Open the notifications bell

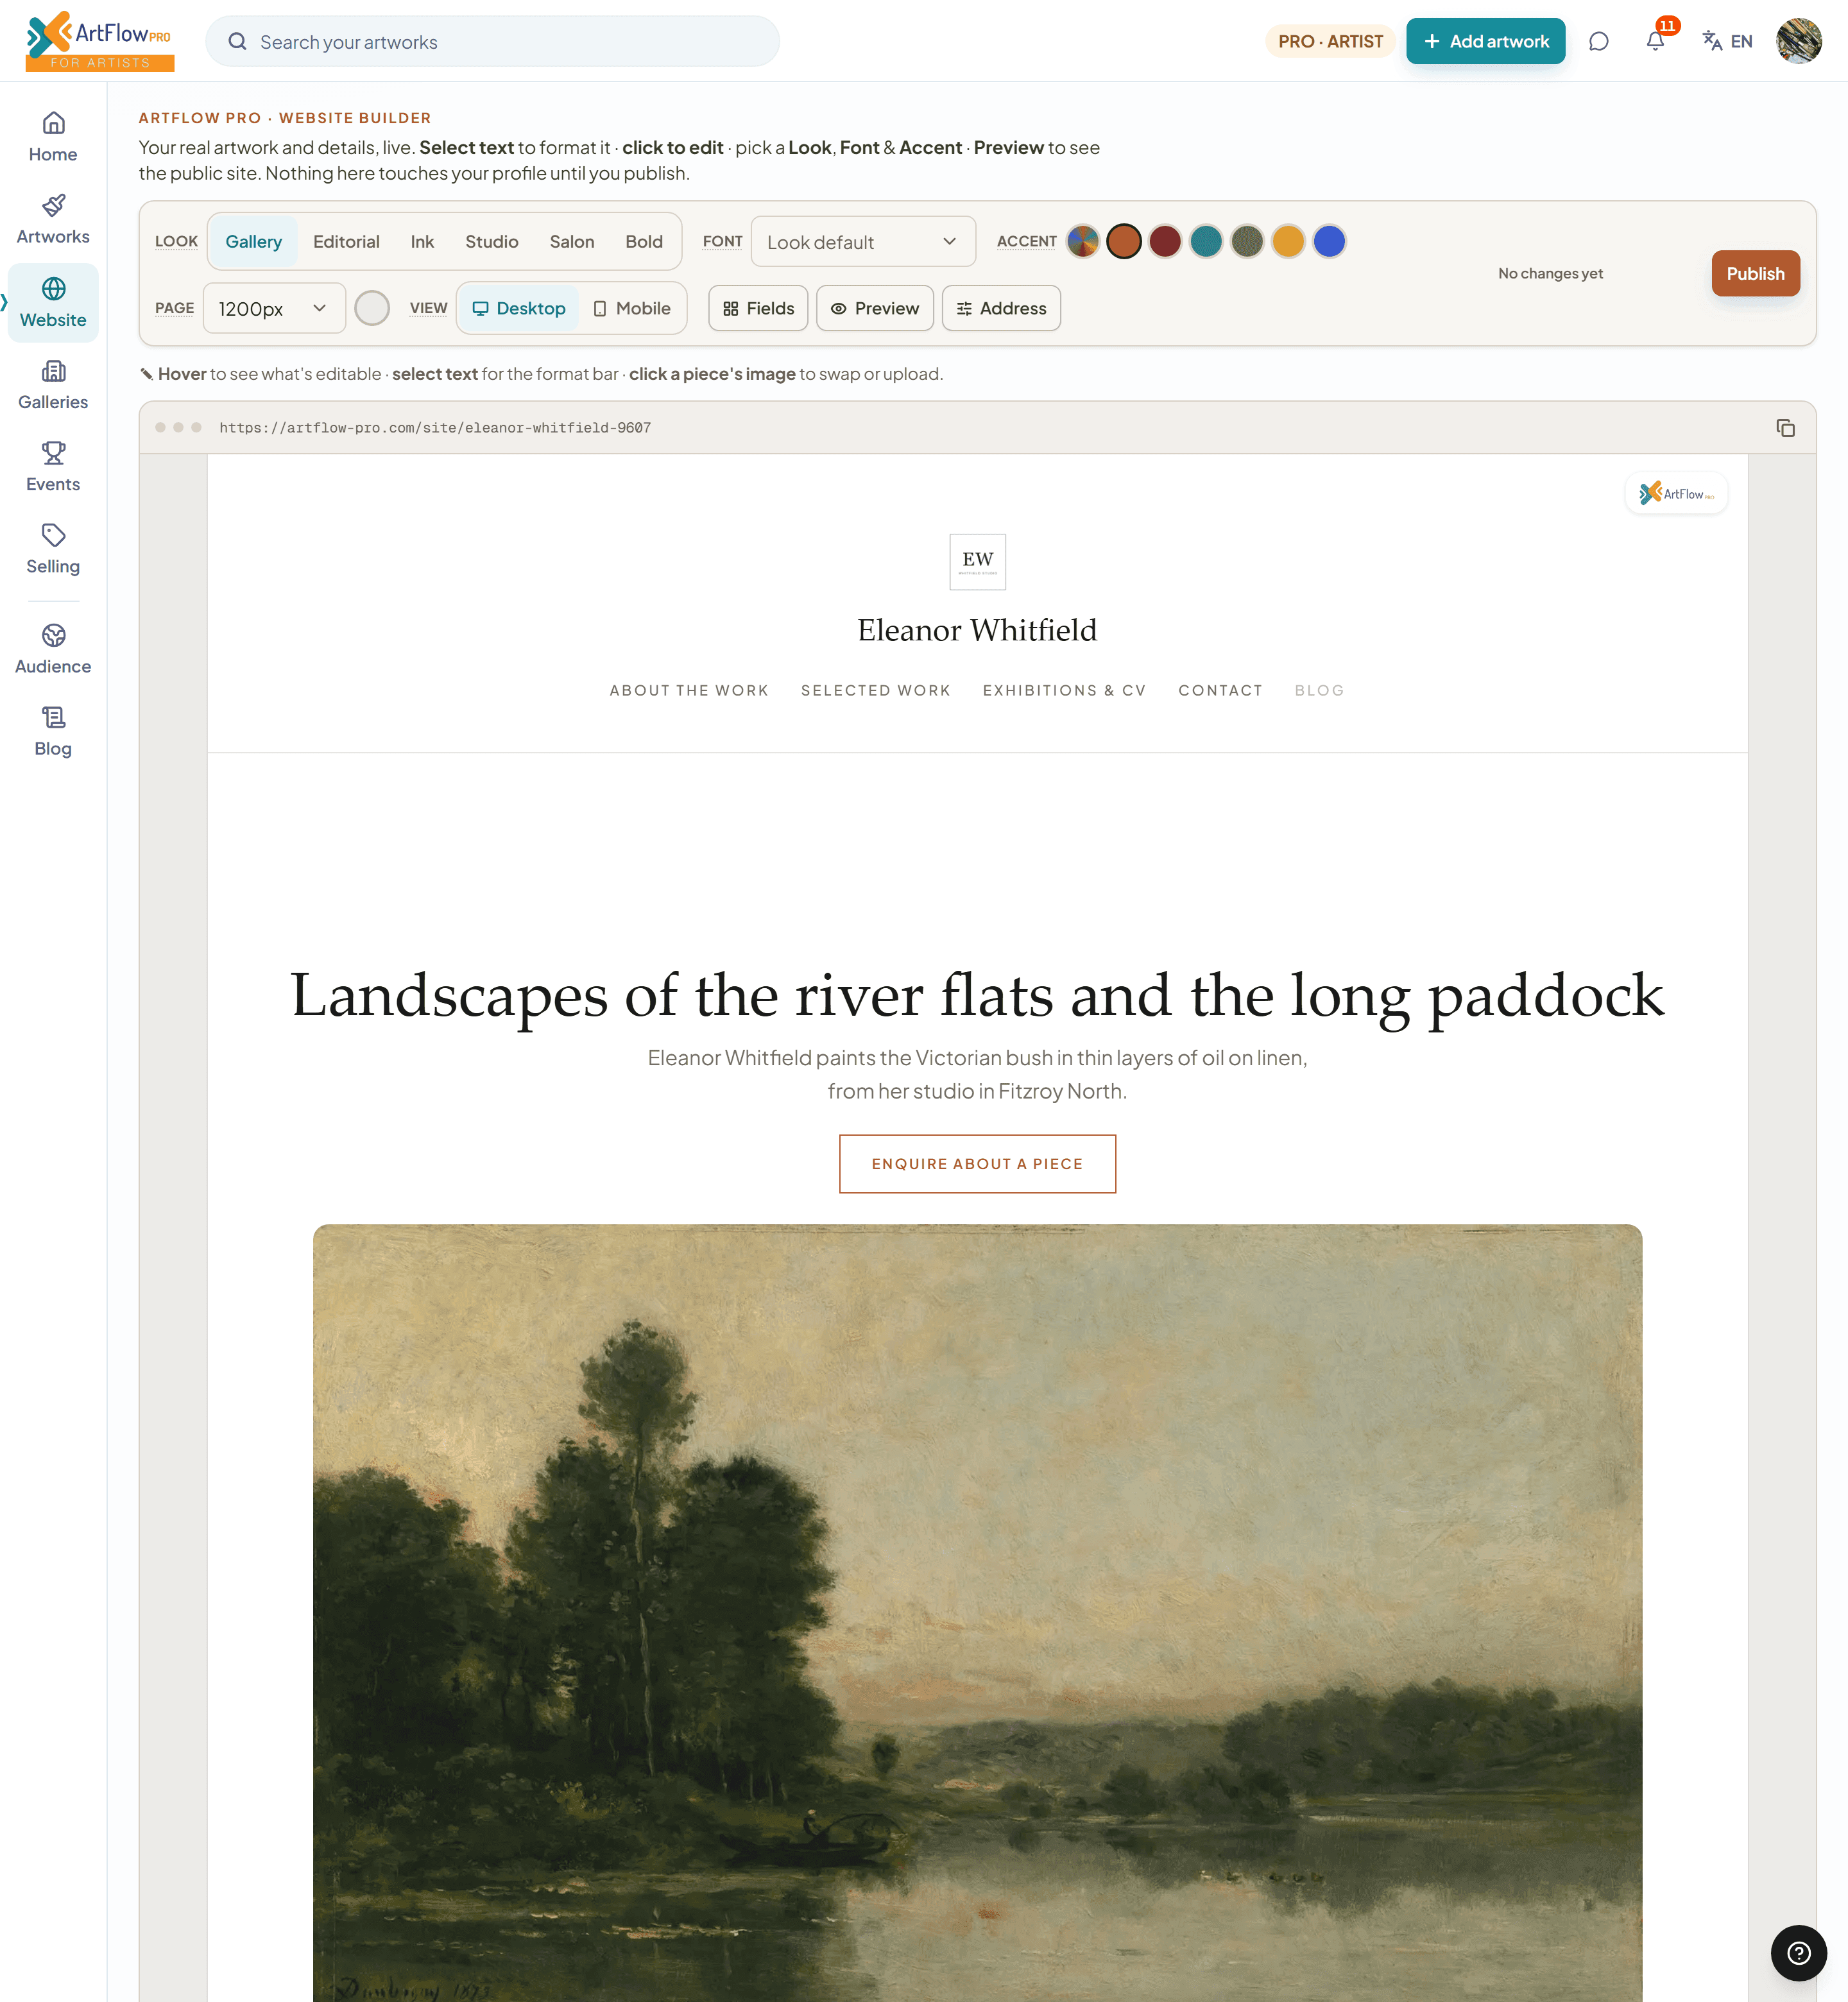[1655, 41]
